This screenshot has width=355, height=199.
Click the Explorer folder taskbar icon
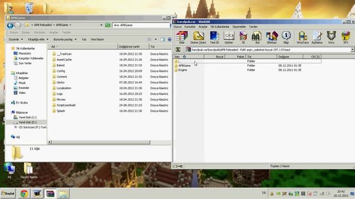(x=63, y=193)
